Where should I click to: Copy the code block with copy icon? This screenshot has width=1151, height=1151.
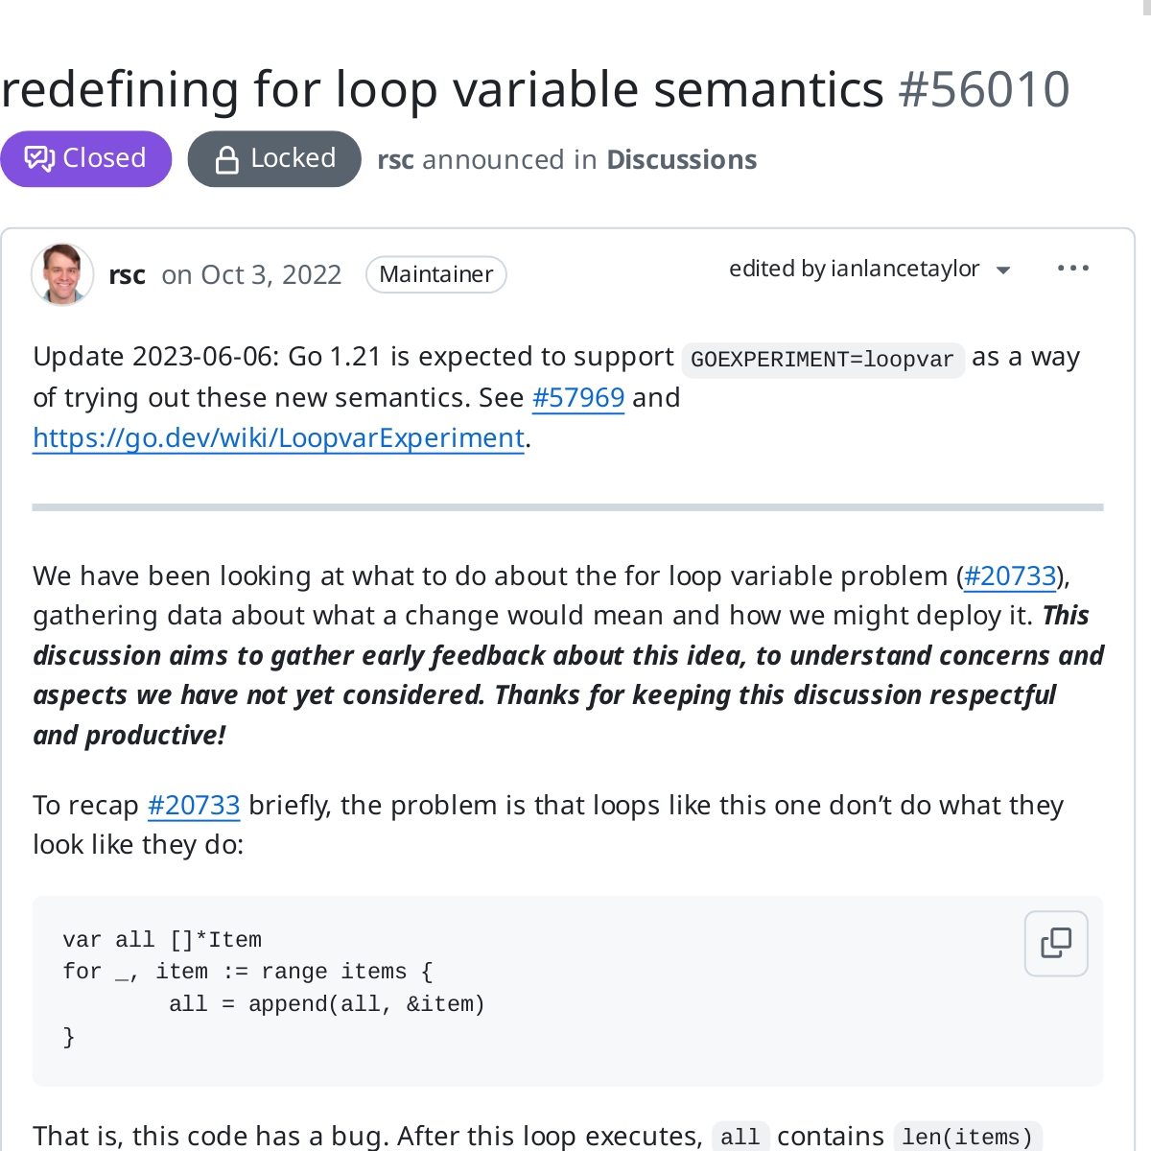(x=1055, y=943)
